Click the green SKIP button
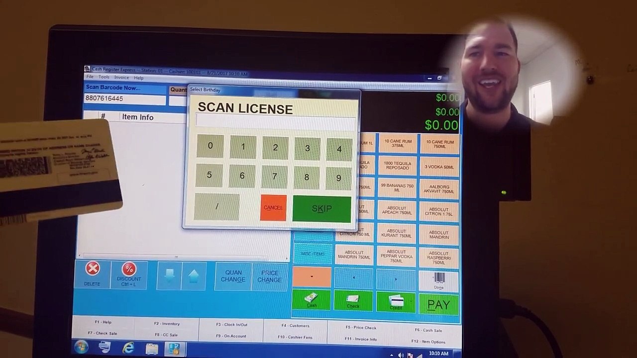The width and height of the screenshot is (637, 358). coord(321,209)
